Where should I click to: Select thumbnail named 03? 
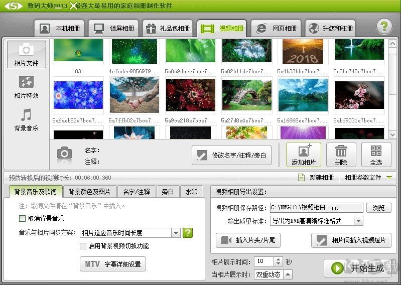[78, 50]
